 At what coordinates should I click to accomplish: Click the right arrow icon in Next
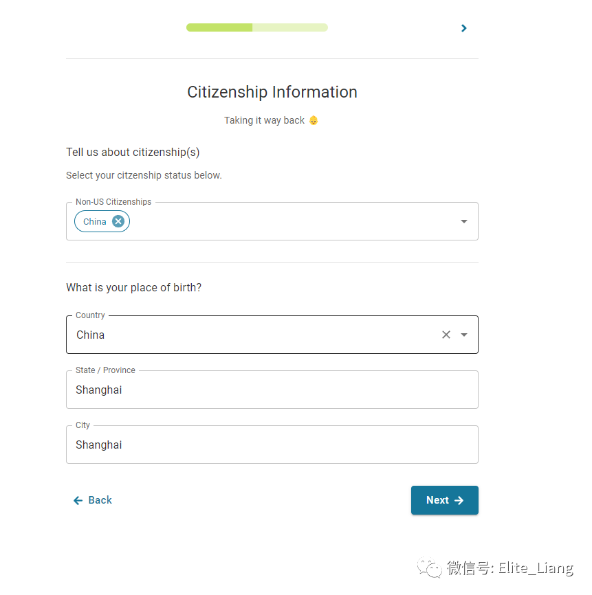point(459,501)
